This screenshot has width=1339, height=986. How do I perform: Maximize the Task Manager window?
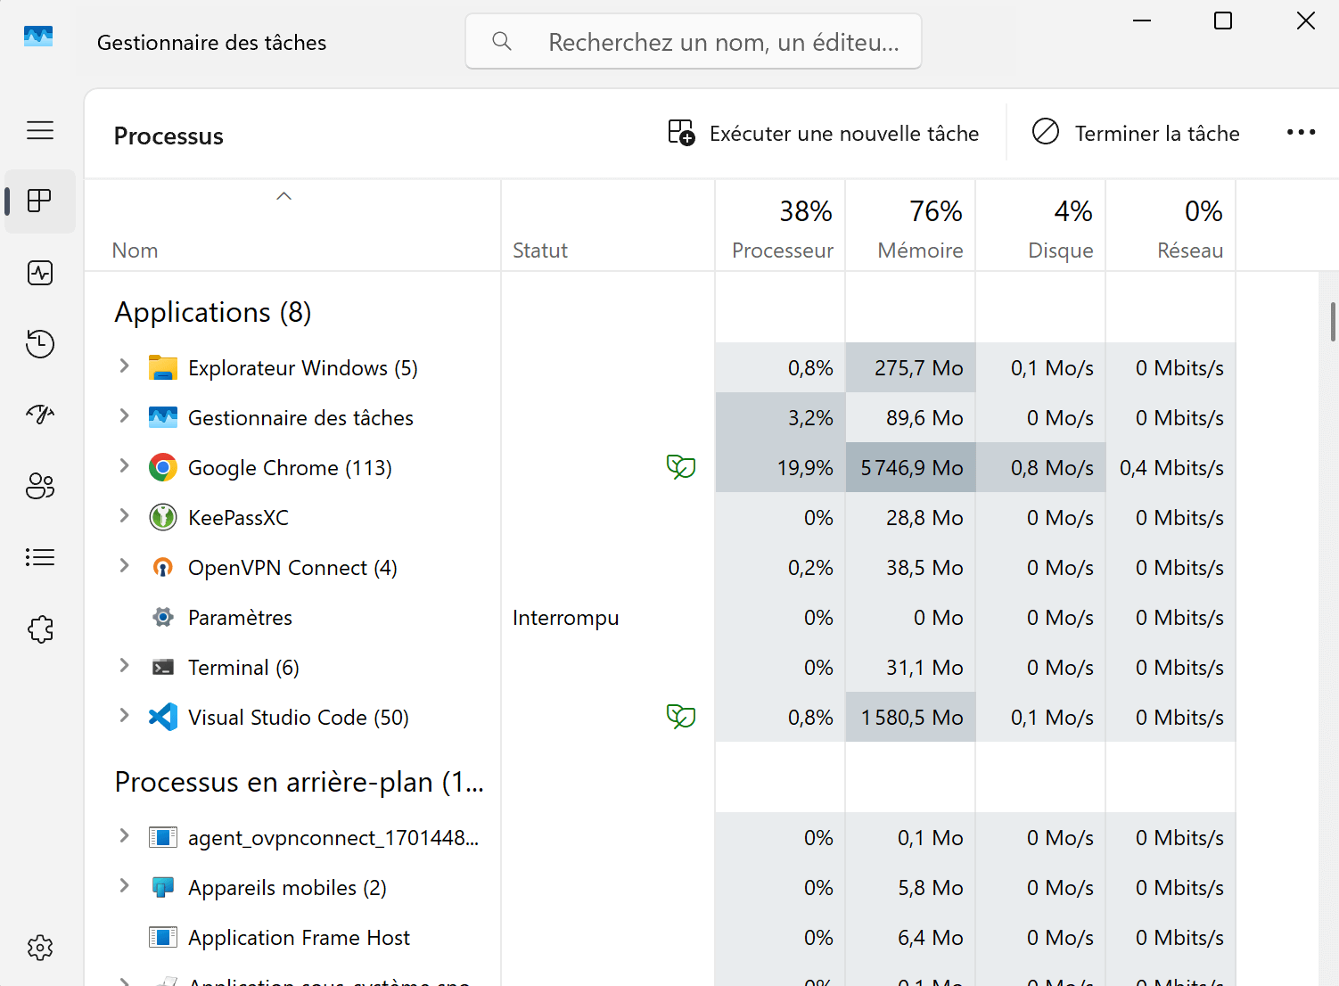tap(1223, 21)
